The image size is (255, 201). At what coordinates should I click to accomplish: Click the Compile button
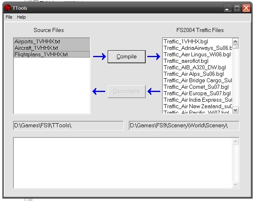127,56
